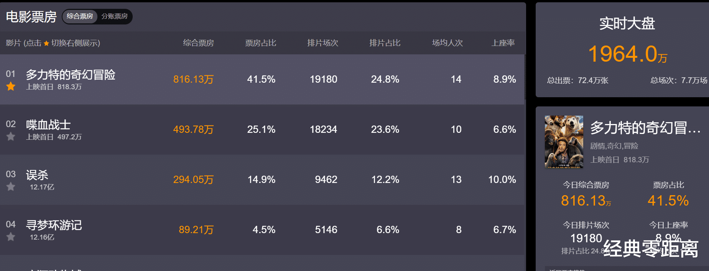Click the 上座率 column header
This screenshot has height=271, width=709.
point(503,43)
